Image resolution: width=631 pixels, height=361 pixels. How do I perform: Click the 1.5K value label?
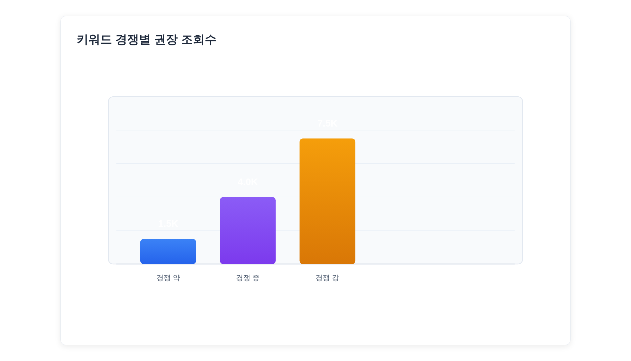[168, 224]
